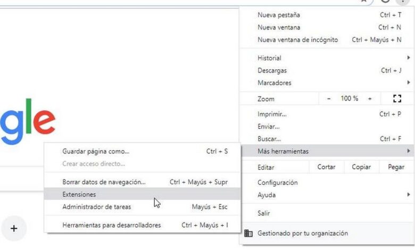Image resolution: width=415 pixels, height=250 pixels.
Task: Click the add shortcut plus button
Action: tap(14, 228)
